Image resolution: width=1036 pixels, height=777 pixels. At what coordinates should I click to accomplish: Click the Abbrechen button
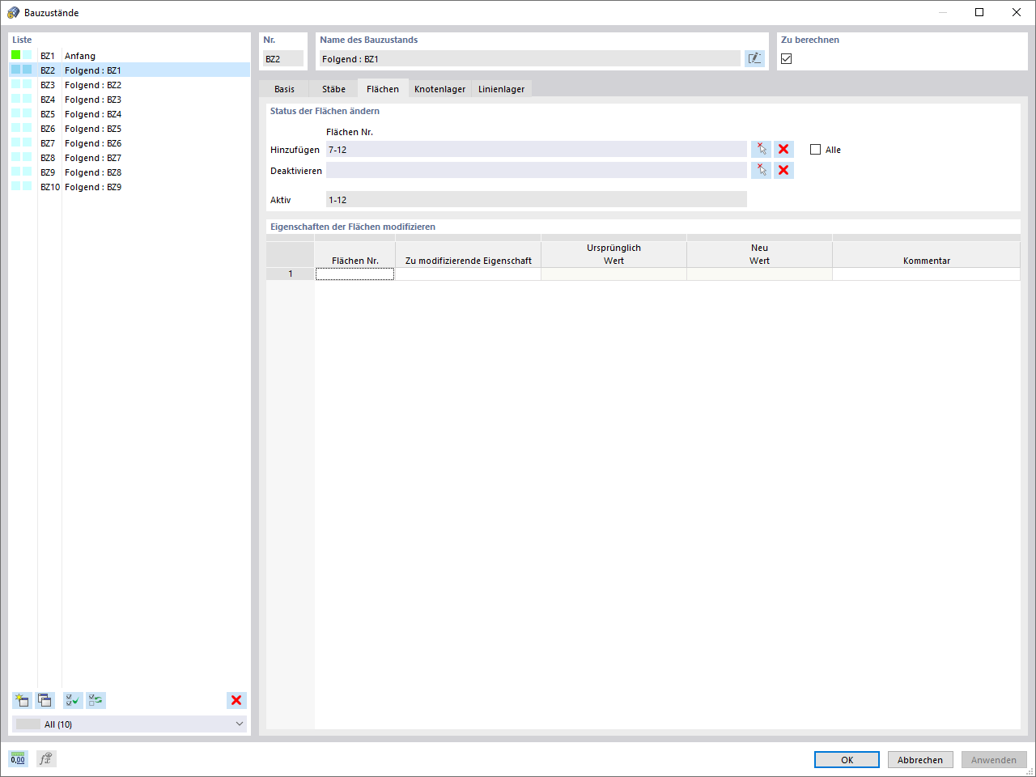pyautogui.click(x=920, y=760)
